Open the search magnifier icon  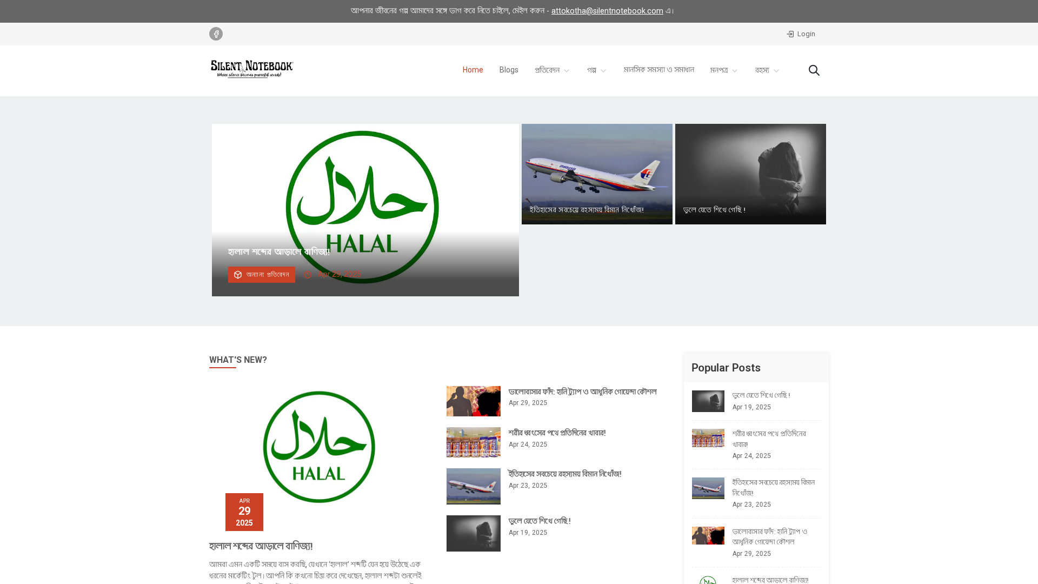tap(814, 70)
